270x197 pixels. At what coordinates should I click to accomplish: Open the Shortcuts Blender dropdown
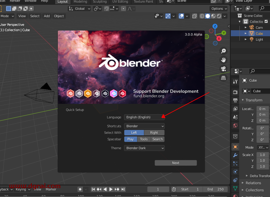(144, 126)
